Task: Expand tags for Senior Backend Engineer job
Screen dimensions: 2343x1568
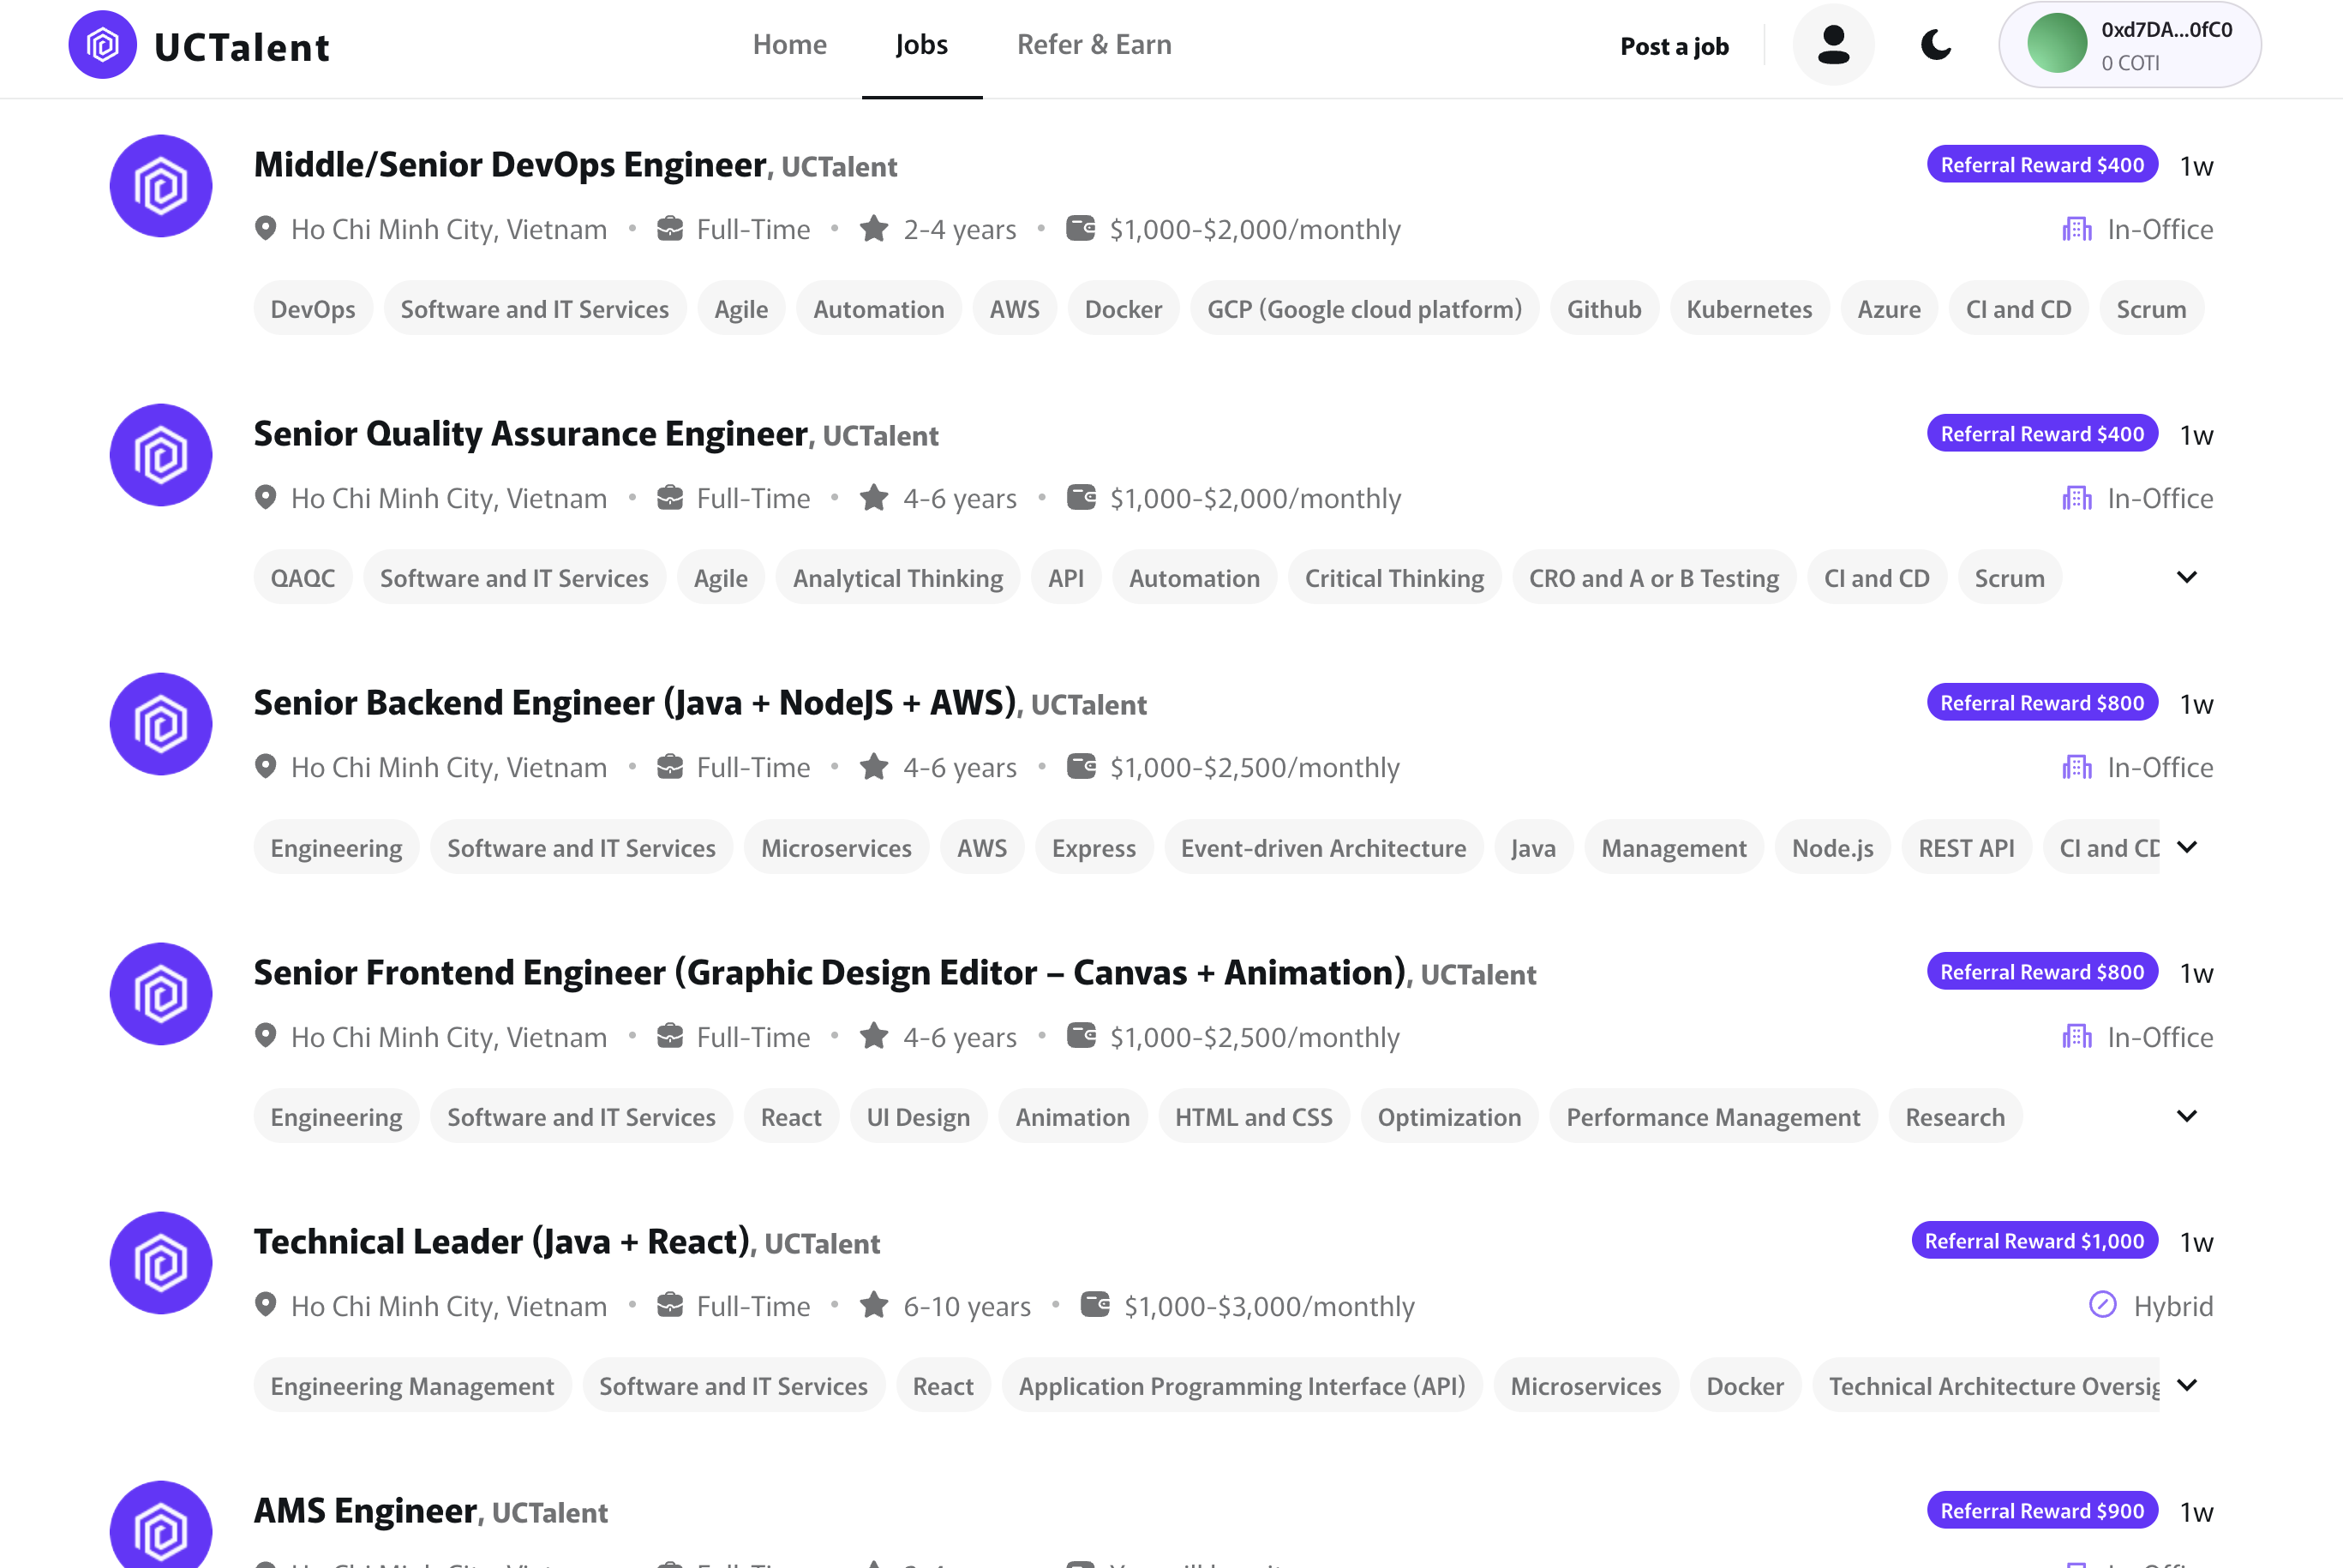Action: tap(2186, 847)
